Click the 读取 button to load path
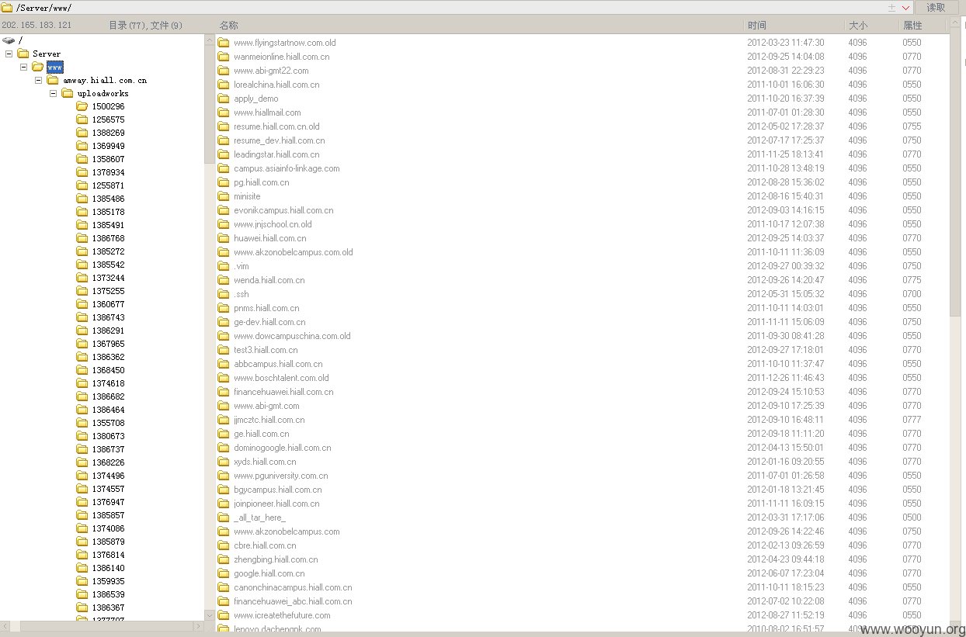The image size is (966, 637). coord(936,7)
